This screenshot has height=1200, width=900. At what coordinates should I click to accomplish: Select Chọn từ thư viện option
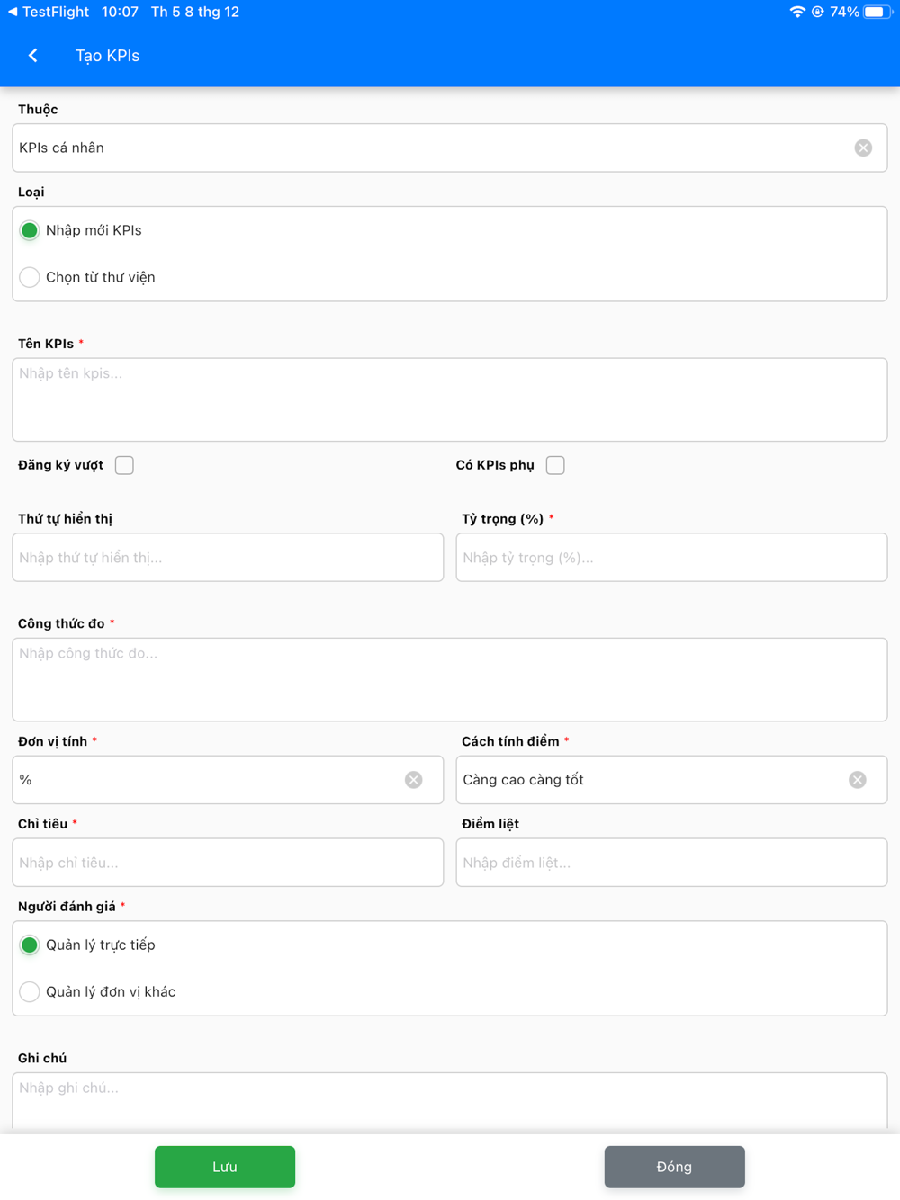point(30,277)
